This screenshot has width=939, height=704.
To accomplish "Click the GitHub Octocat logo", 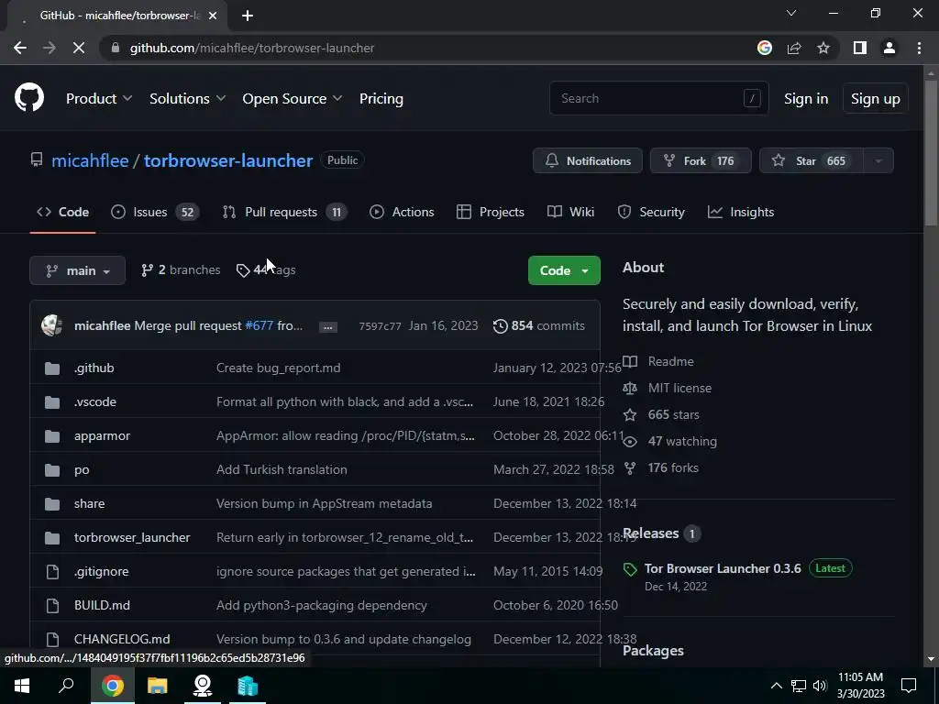I will tap(28, 98).
